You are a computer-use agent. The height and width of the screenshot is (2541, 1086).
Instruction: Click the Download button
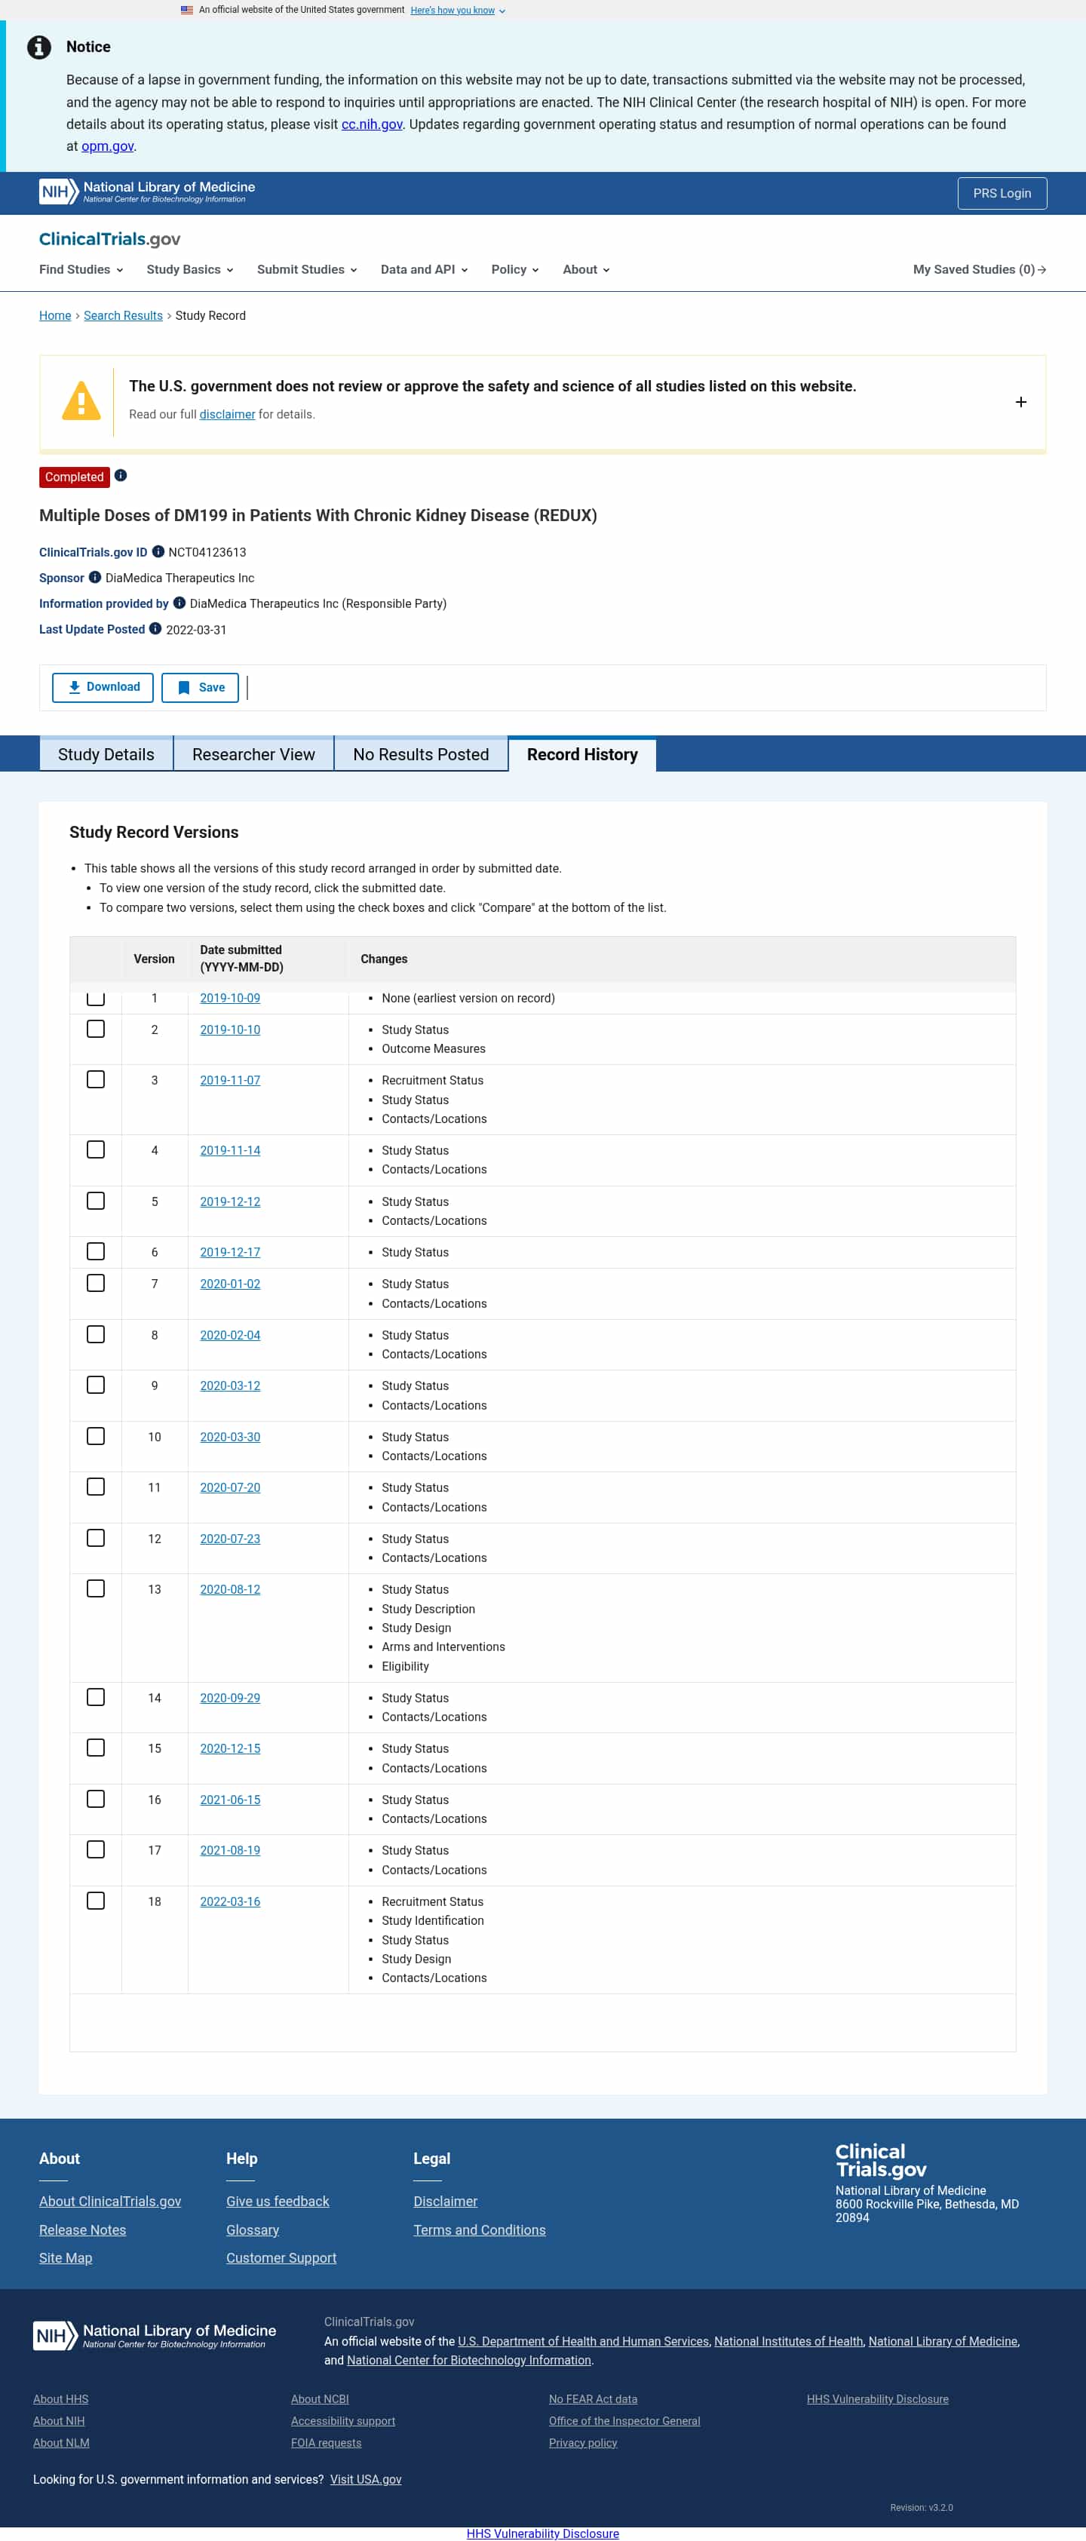(x=103, y=686)
